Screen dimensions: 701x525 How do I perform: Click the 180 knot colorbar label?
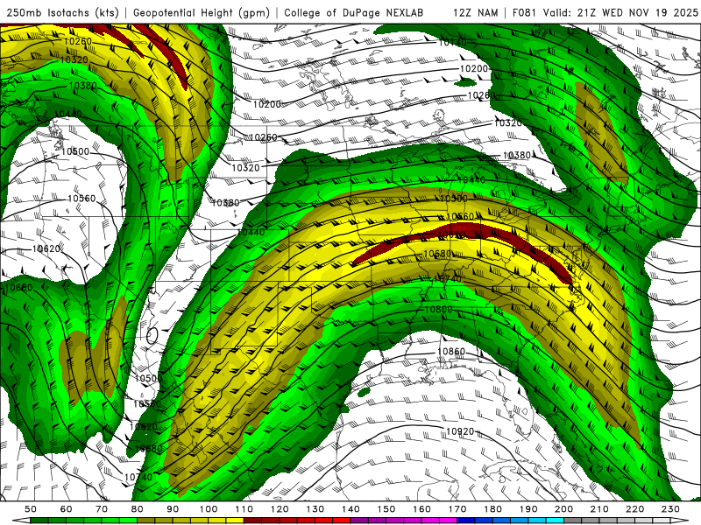tap(492, 509)
